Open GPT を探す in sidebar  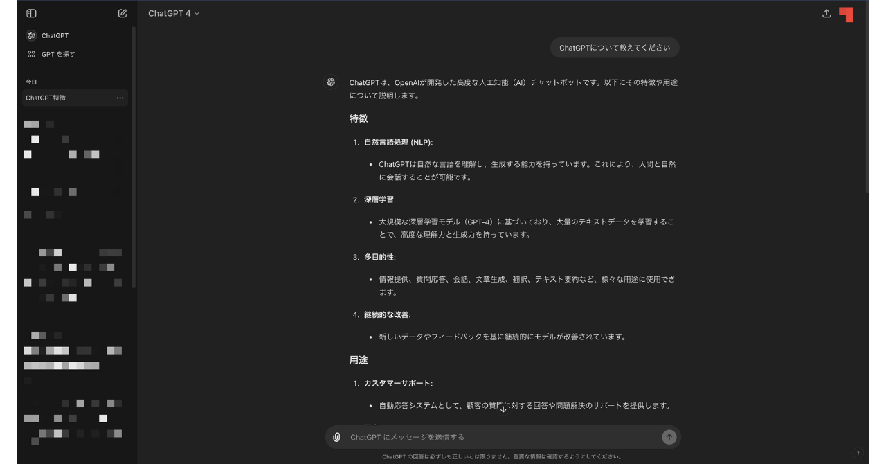(x=57, y=54)
